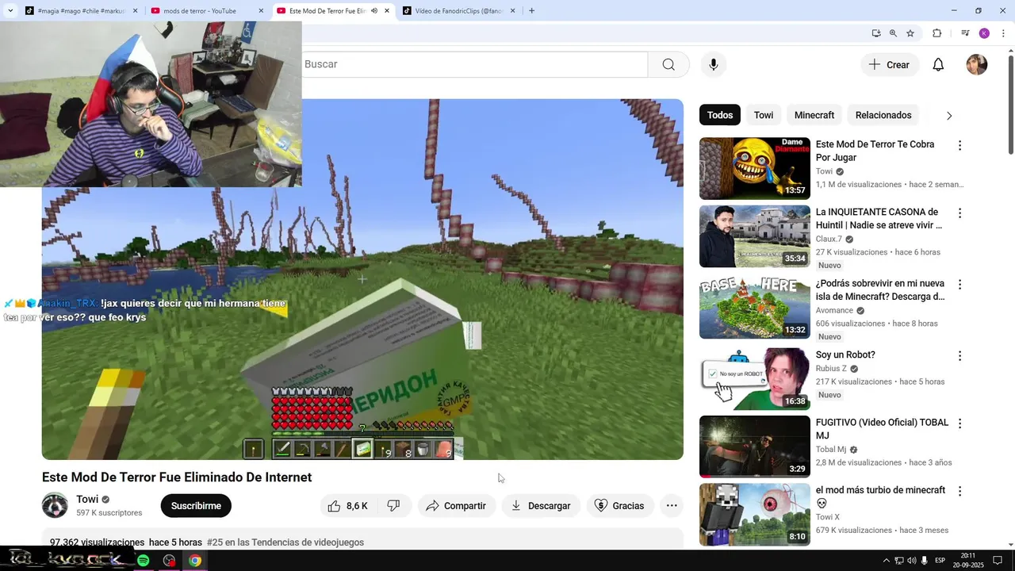Click the Crear button
Viewport: 1015px width, 571px height.
click(890, 65)
